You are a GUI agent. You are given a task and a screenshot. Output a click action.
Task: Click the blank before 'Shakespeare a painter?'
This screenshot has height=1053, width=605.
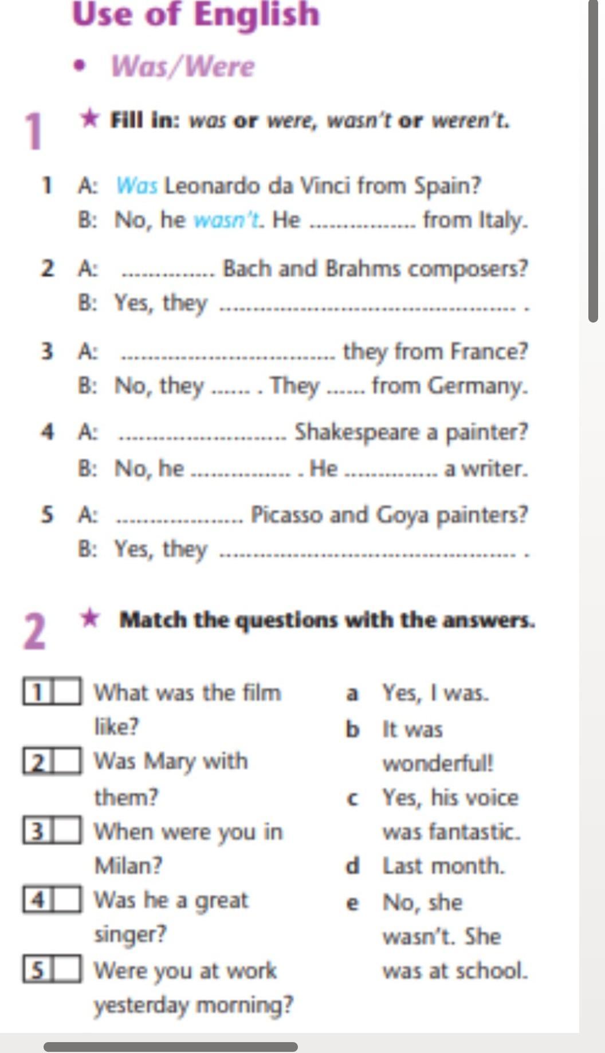click(203, 437)
